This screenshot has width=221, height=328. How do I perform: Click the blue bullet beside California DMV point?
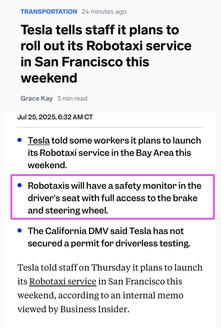(19, 230)
